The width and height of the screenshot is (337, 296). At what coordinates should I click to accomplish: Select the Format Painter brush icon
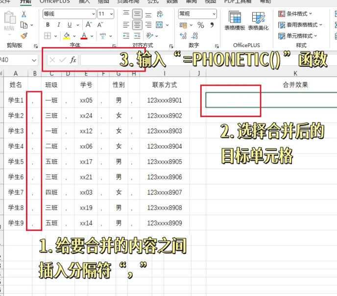pyautogui.click(x=24, y=36)
